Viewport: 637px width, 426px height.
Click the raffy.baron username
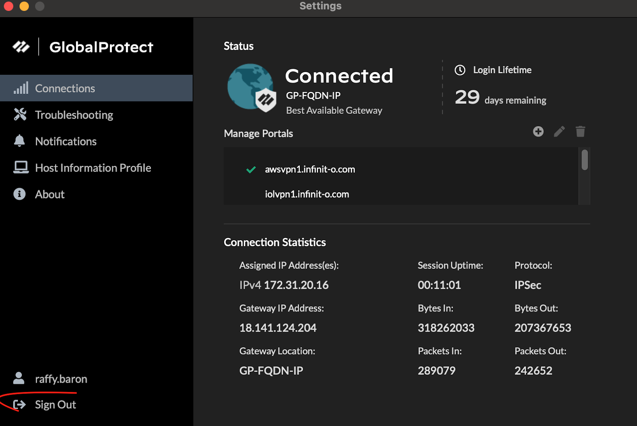coord(61,379)
